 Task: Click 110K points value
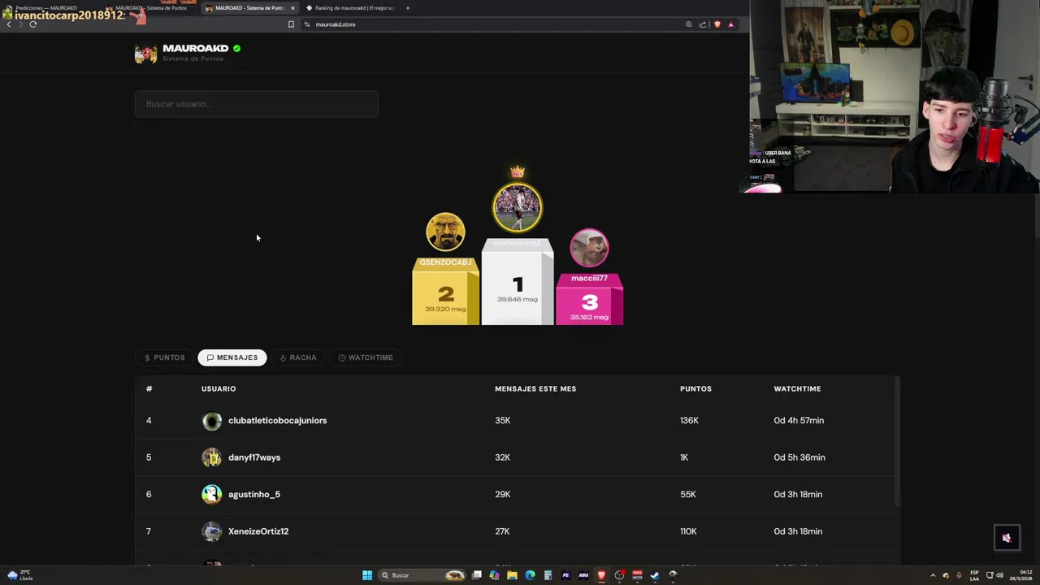(x=688, y=531)
